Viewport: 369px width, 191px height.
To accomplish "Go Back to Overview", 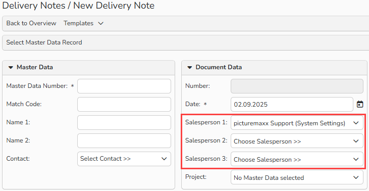I will pyautogui.click(x=31, y=23).
